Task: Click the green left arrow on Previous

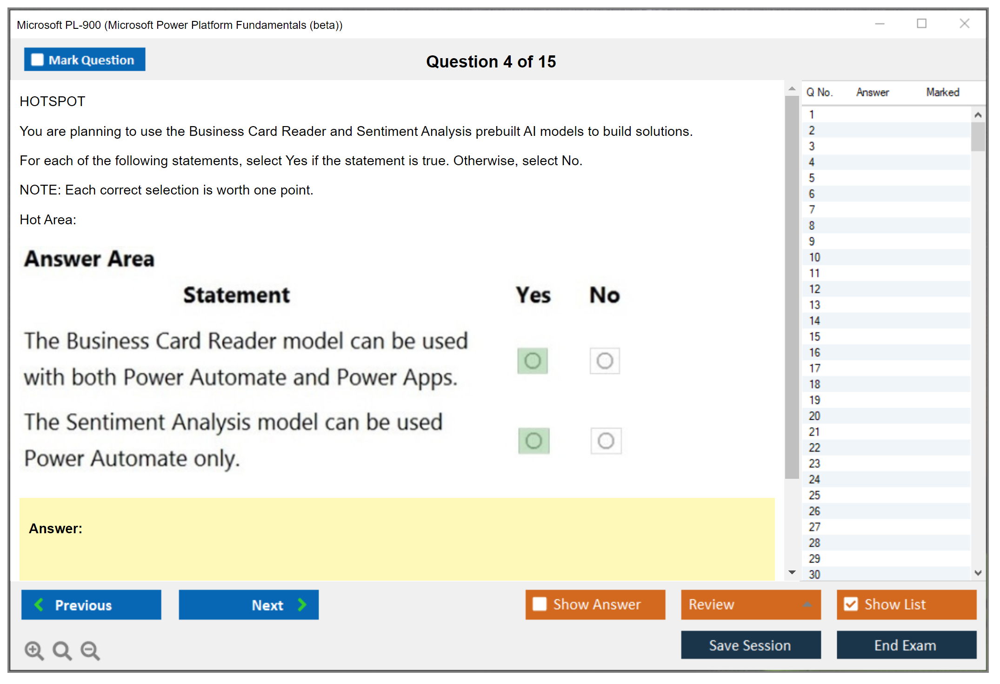Action: (x=39, y=605)
